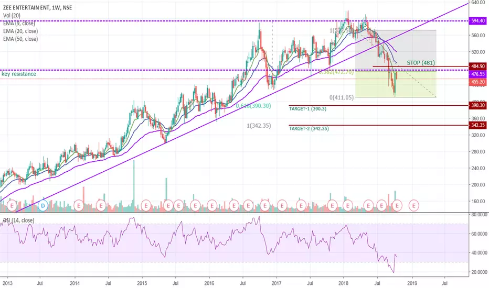Click the 0.382(472.70) Fibonacci label
This screenshot has height=288, width=489.
coord(336,72)
